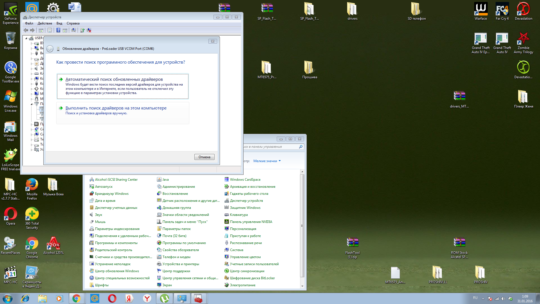
Task: Click the uninstall device toolbar icon
Action: [x=89, y=30]
